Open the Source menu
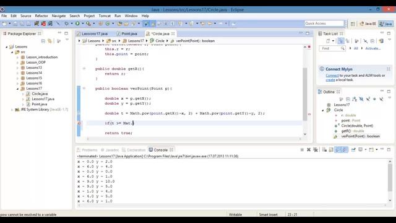Screen dimensions: 396x223 coord(26,15)
